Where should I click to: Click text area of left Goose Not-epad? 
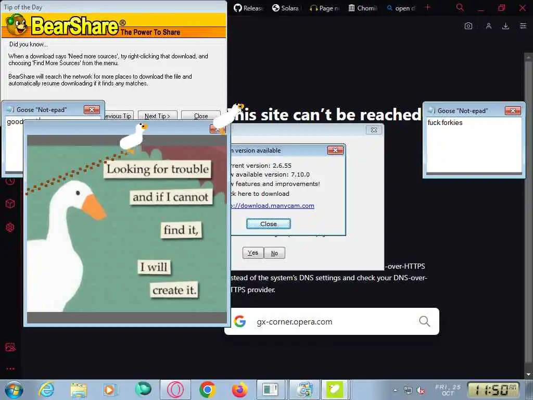14,146
